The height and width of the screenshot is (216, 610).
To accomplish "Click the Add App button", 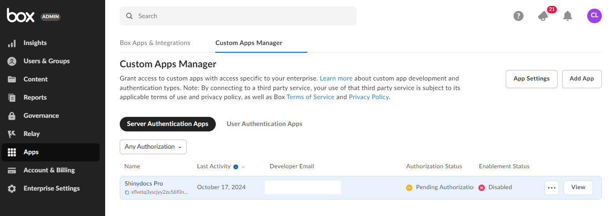I will tap(581, 79).
